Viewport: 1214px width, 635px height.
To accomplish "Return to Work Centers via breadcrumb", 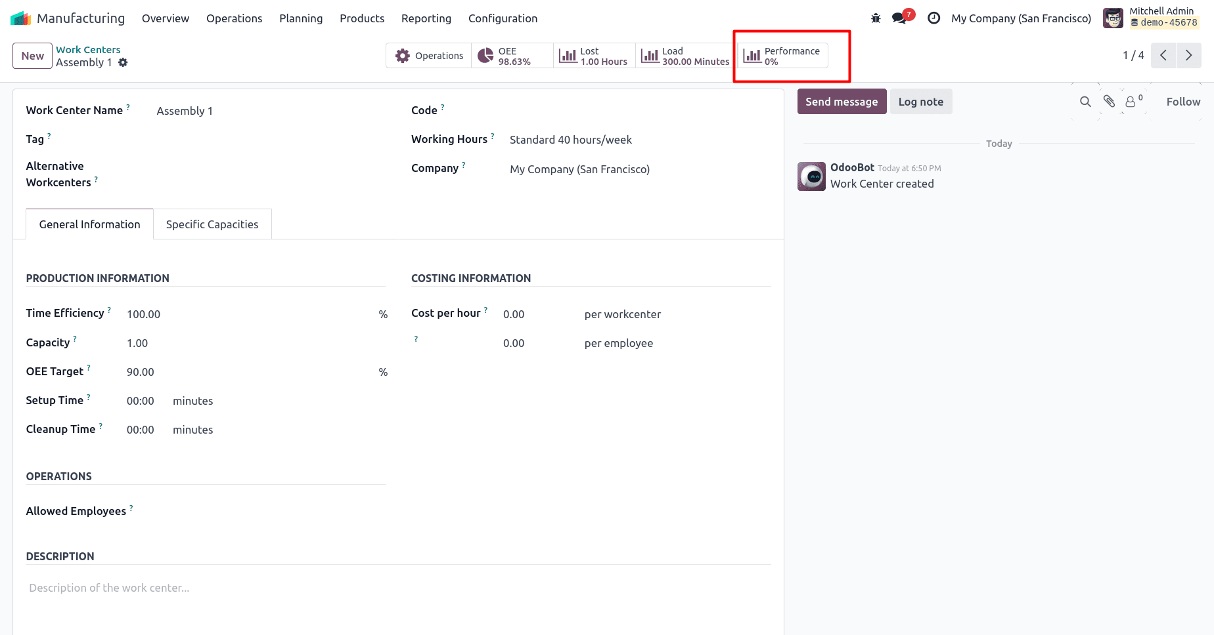I will [x=88, y=49].
